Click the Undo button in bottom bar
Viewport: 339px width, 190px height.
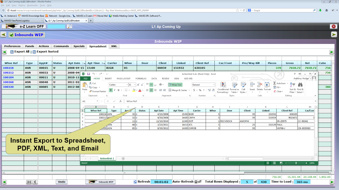tap(62, 182)
